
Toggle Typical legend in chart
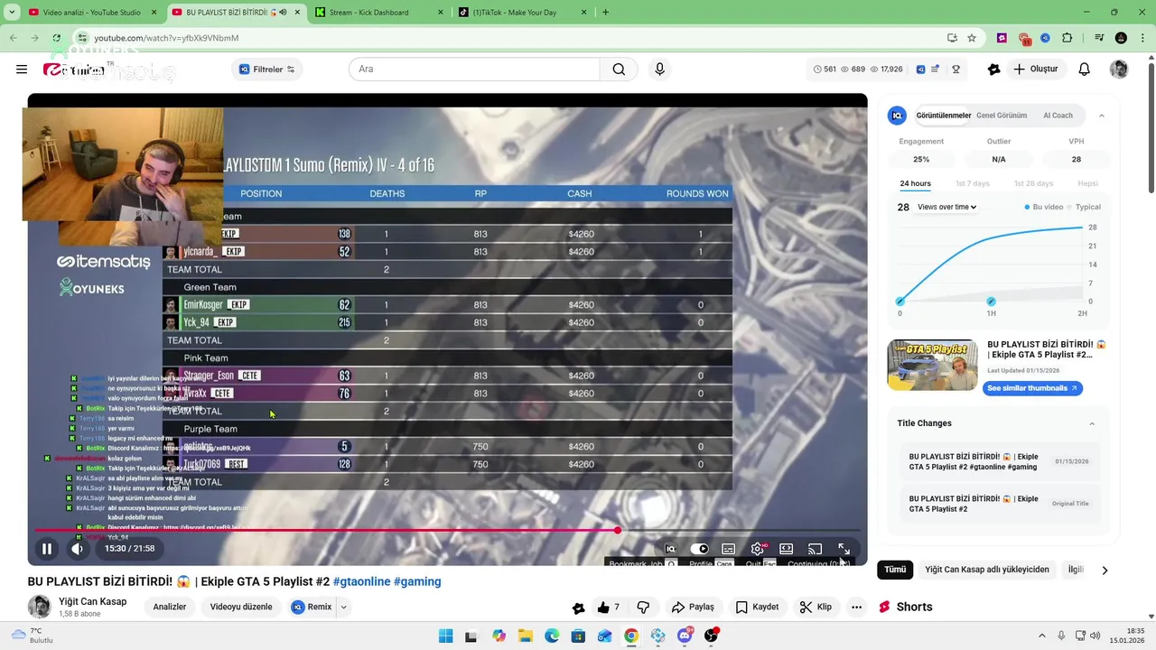coord(1084,207)
